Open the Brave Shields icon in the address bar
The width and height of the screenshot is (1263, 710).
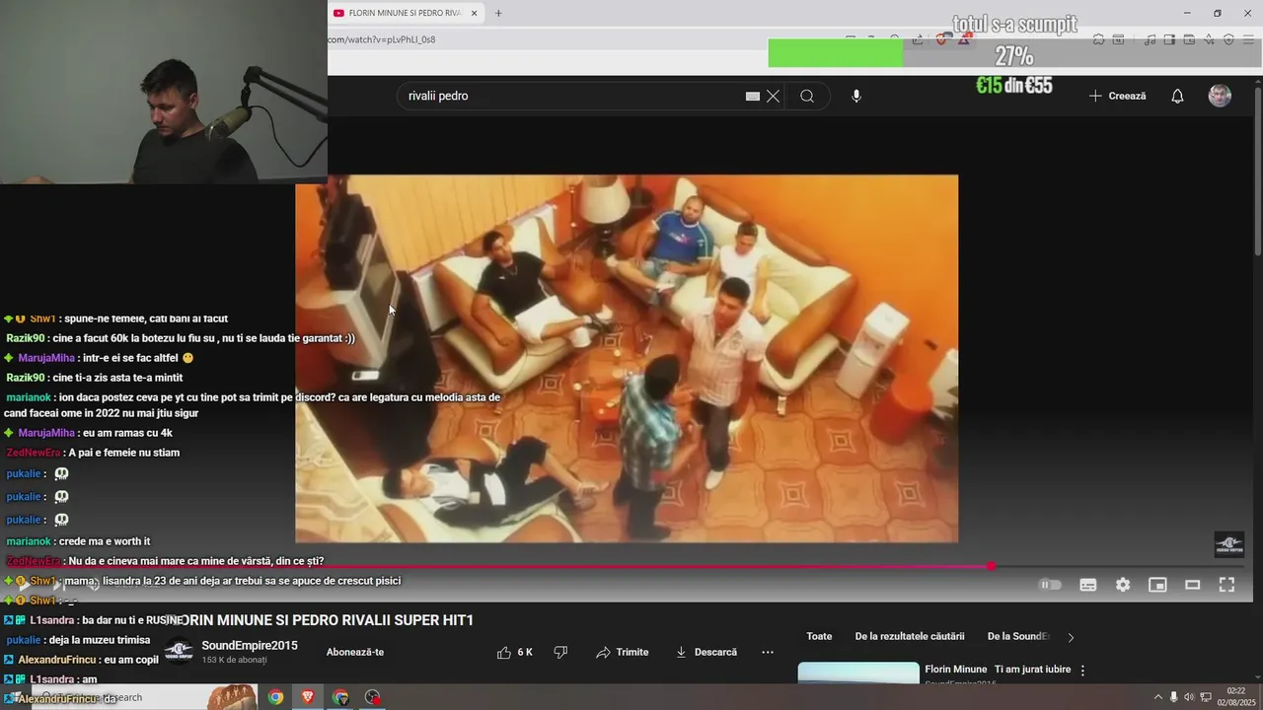[x=941, y=39]
